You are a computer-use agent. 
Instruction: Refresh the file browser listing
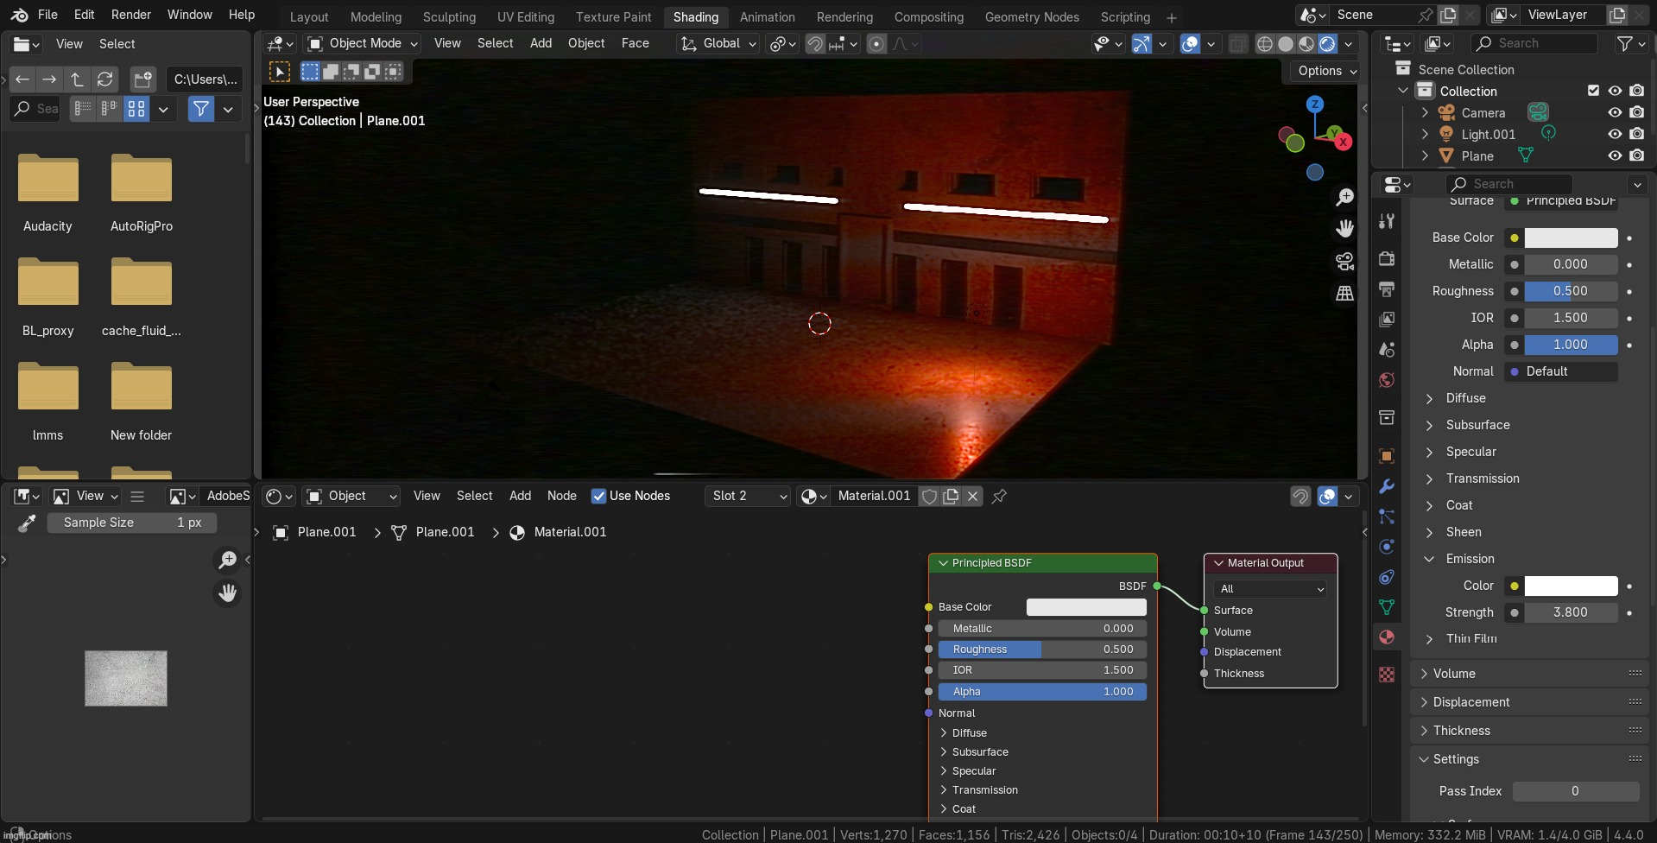point(104,79)
